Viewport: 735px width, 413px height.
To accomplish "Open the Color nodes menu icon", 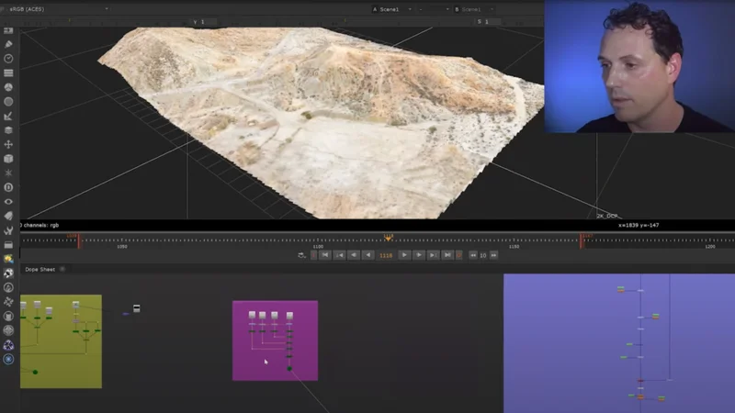I will pyautogui.click(x=8, y=87).
